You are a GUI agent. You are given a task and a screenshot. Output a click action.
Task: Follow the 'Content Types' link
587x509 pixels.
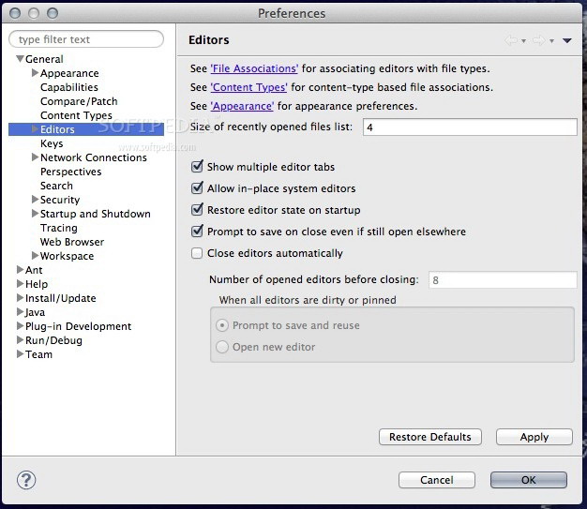pos(248,87)
